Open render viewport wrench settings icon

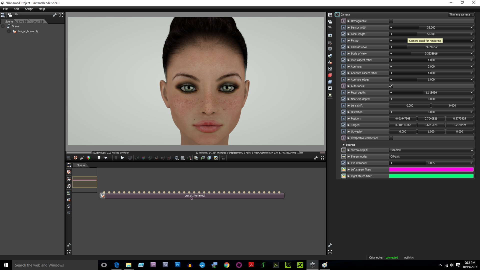(316, 158)
